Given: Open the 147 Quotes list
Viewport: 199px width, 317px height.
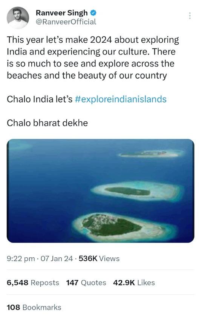Looking at the screenshot, I should [x=86, y=283].
